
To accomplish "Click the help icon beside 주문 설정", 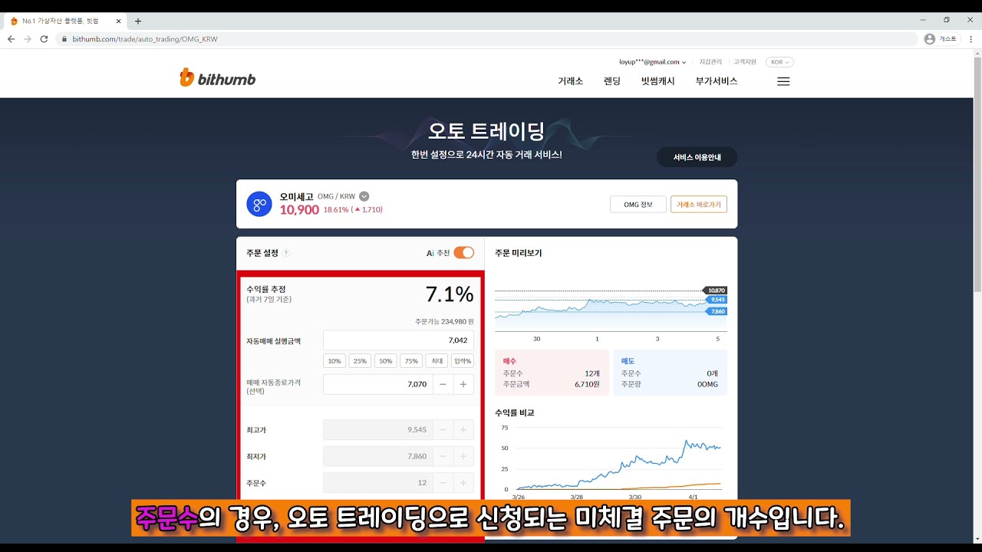I will point(286,253).
